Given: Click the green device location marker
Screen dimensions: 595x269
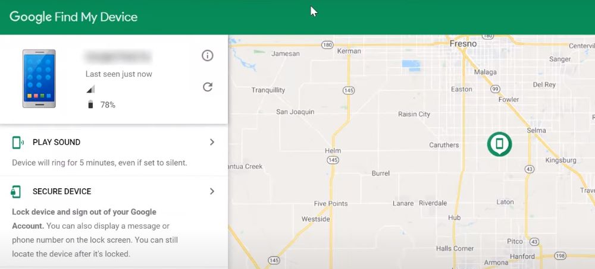Looking at the screenshot, I should (499, 144).
